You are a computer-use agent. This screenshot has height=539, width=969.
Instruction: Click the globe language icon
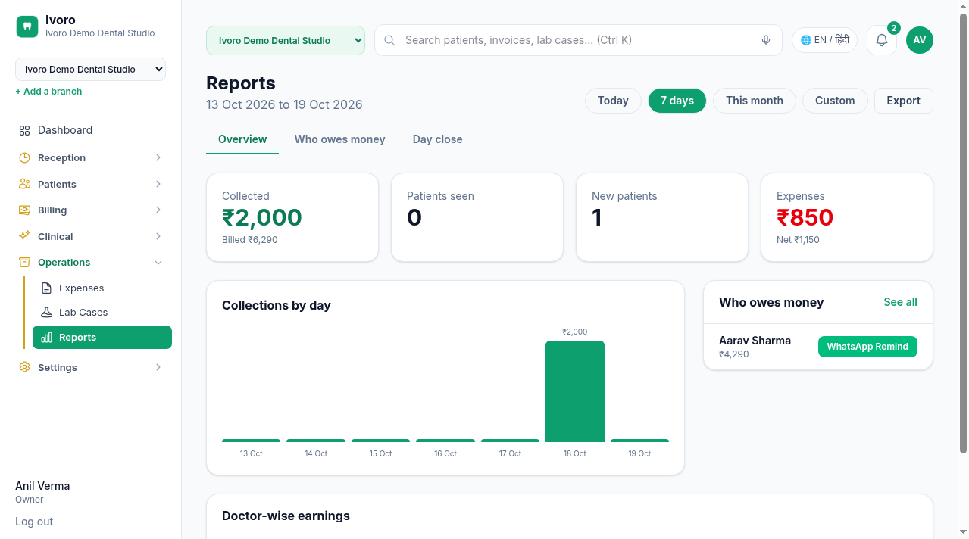coord(806,40)
